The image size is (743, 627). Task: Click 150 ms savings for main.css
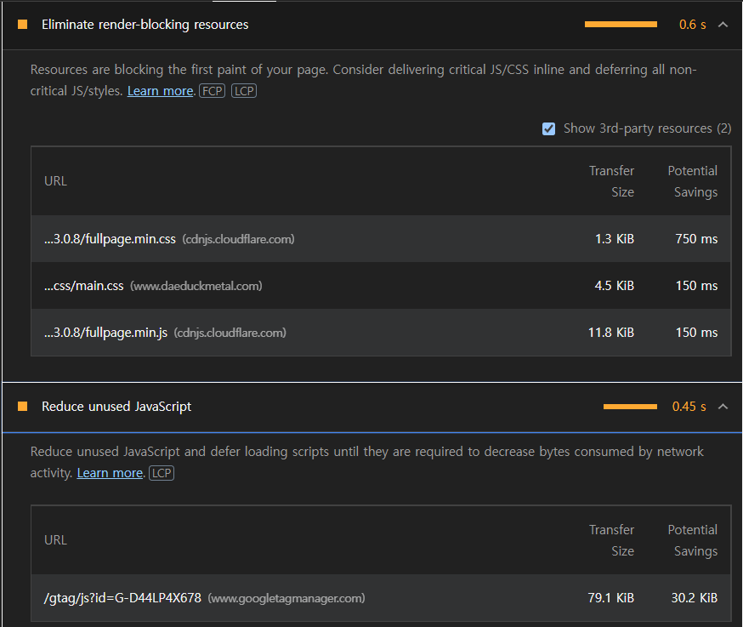click(x=696, y=286)
